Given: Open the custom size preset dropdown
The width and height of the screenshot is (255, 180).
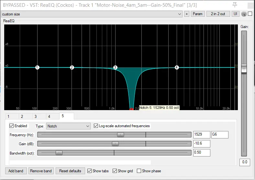Looking at the screenshot, I should click(x=92, y=14).
